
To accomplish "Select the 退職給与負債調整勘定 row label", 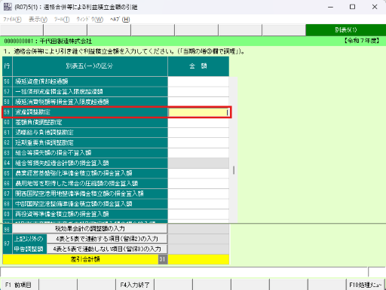I will (x=90, y=133).
